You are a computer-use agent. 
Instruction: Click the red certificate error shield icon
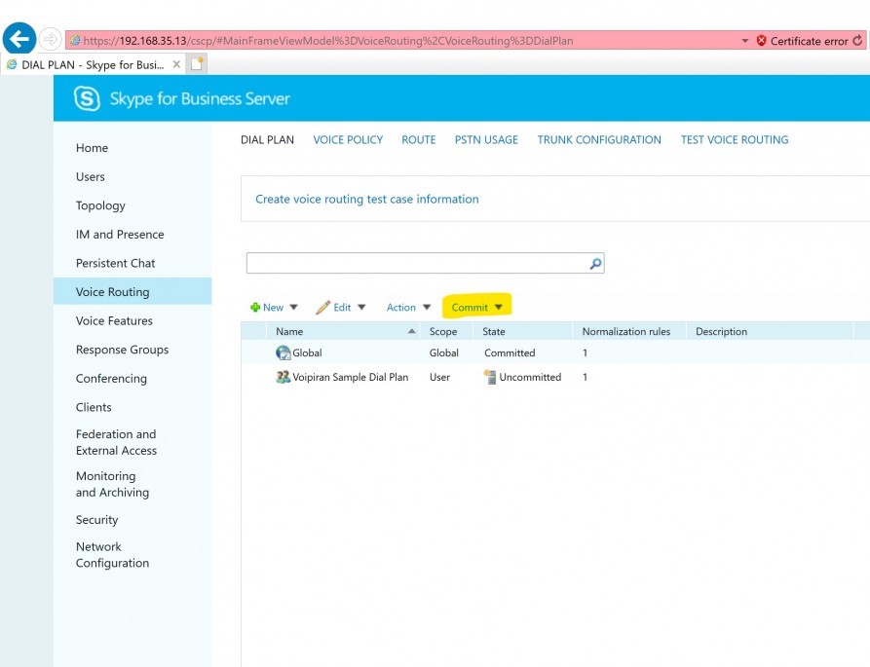pos(761,41)
